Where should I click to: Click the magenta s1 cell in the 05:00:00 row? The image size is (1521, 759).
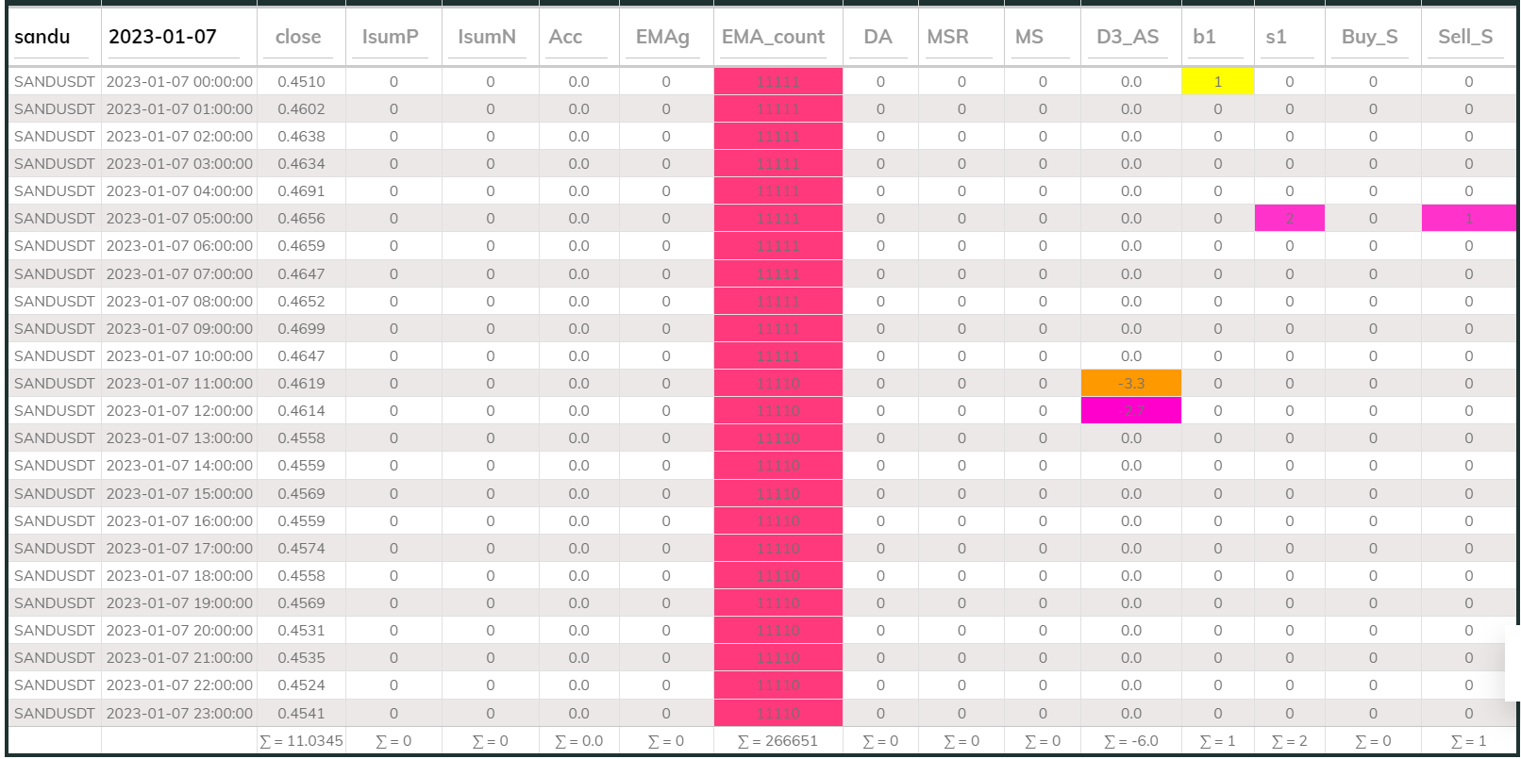[x=1289, y=219]
